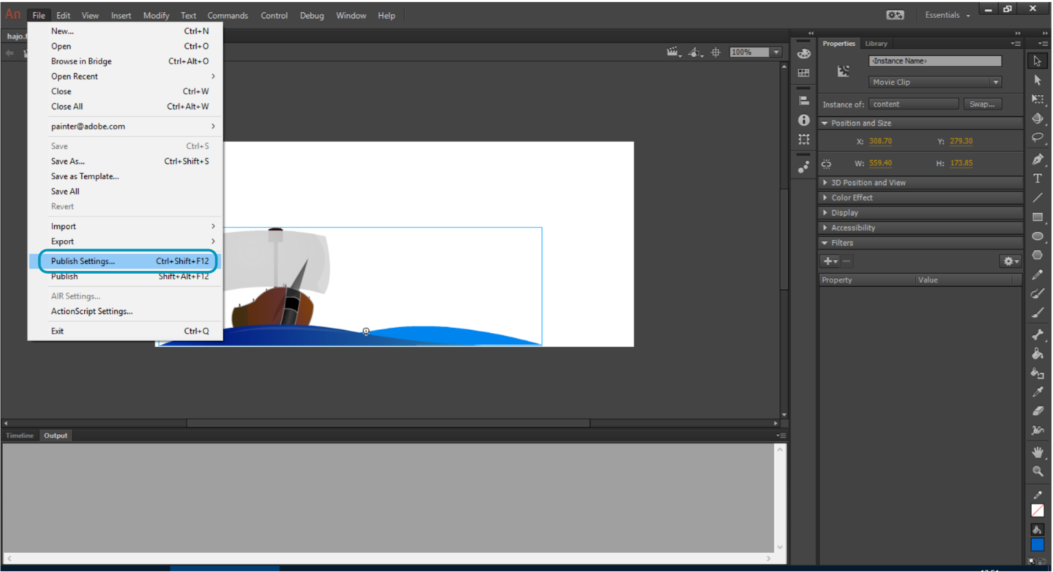Choose the Lasso tool

[1037, 138]
